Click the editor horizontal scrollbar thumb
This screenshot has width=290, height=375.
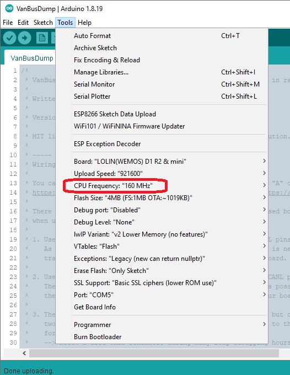[x=154, y=353]
